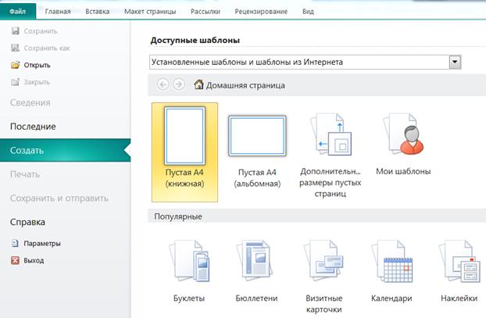Open the Наклейки labels template icon

(x=459, y=261)
